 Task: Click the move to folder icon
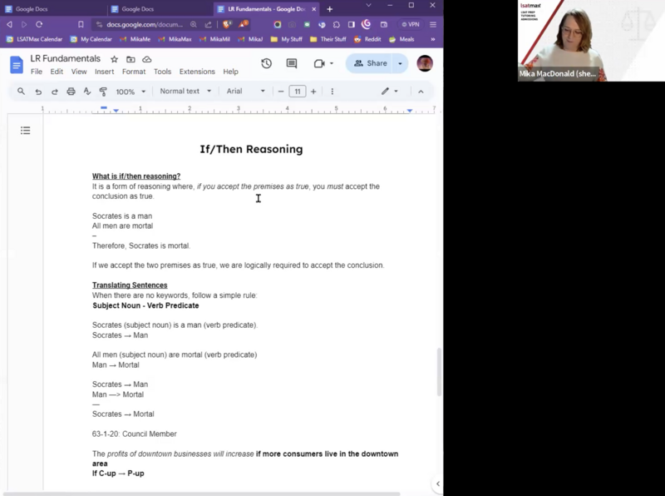tap(131, 59)
